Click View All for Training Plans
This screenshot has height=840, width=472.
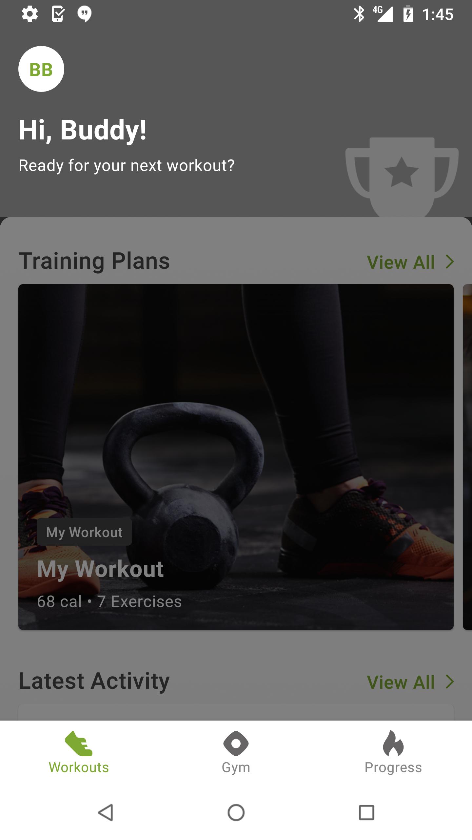[401, 262]
